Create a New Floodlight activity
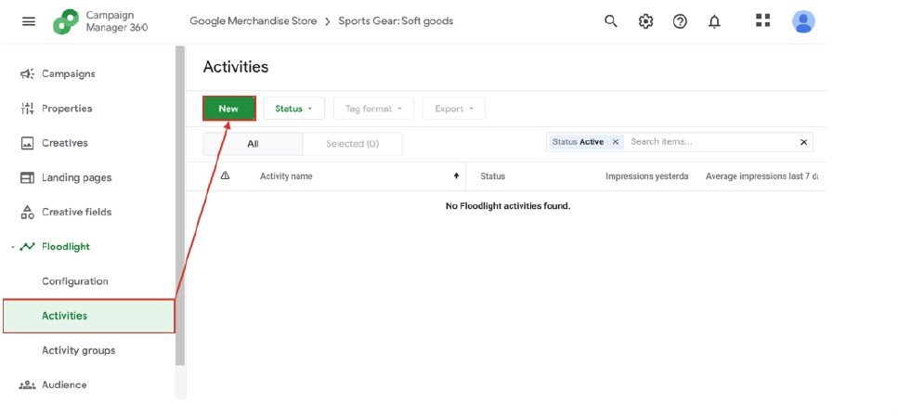Image resolution: width=898 pixels, height=416 pixels. [x=228, y=109]
